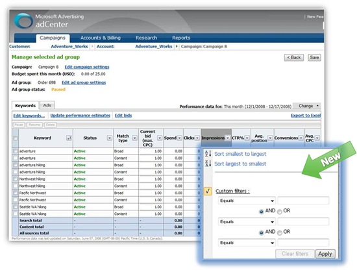Open the Impressions column dropdown arrow
This screenshot has width=357, height=274.
point(227,138)
